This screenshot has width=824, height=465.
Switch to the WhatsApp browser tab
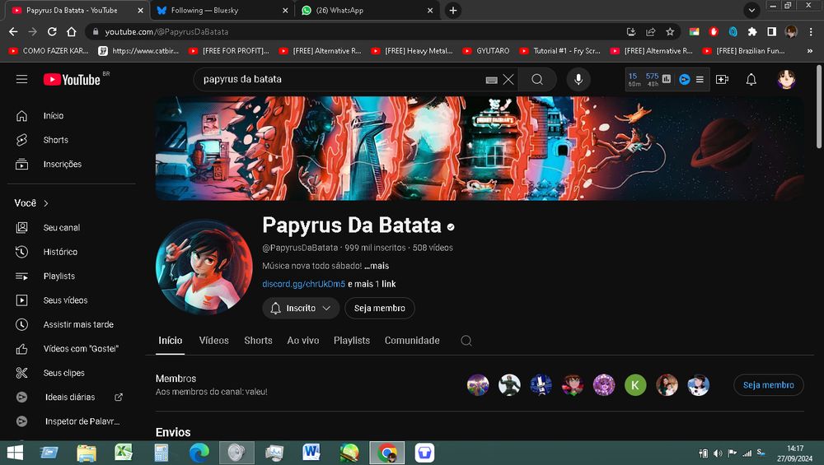pyautogui.click(x=367, y=11)
